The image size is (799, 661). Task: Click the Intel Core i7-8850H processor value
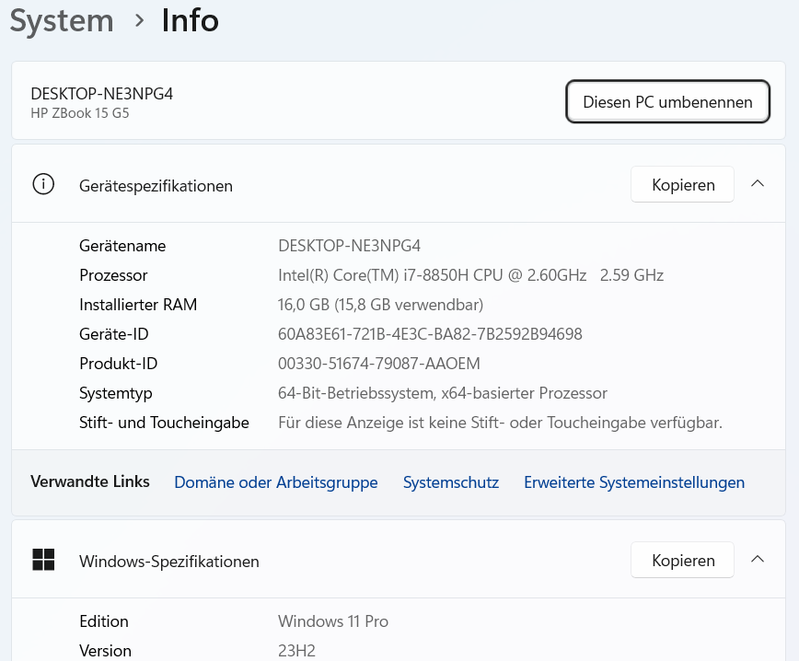[x=470, y=275]
